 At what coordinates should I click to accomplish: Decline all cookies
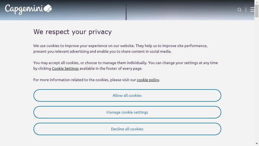pyautogui.click(x=127, y=129)
